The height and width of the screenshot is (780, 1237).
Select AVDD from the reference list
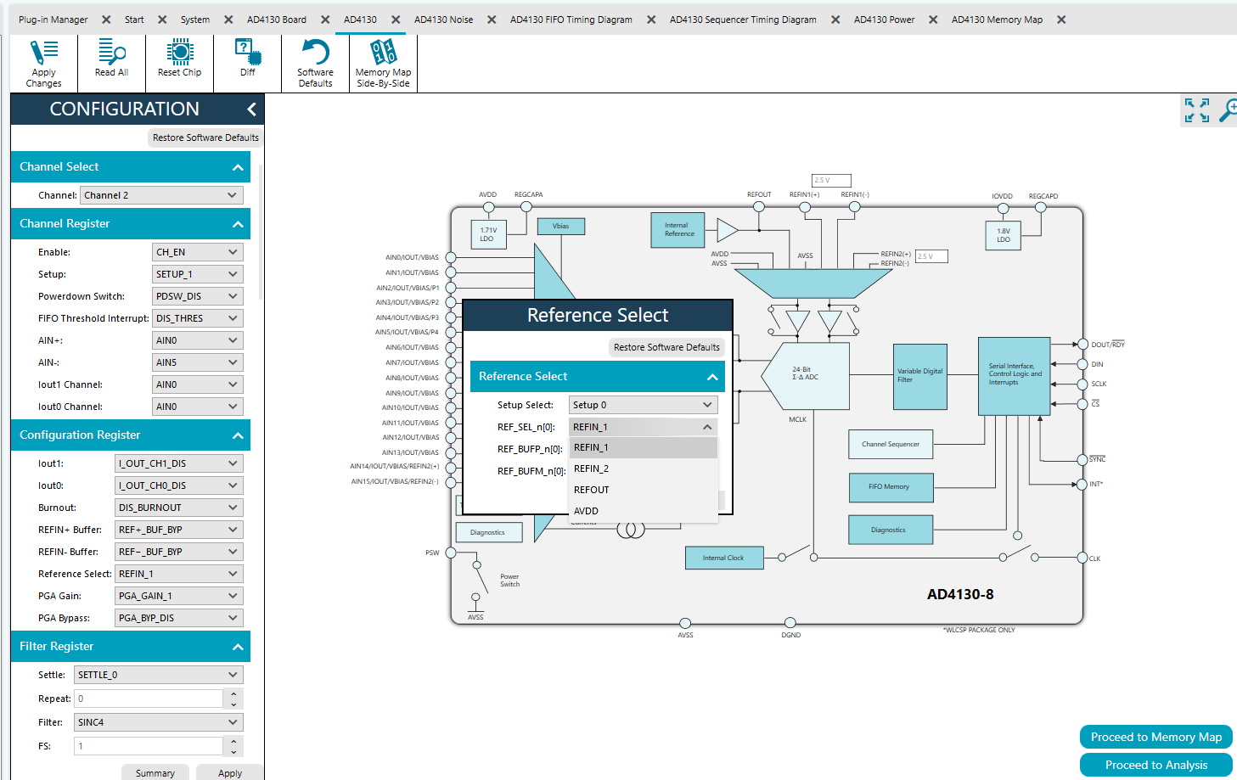(x=644, y=511)
